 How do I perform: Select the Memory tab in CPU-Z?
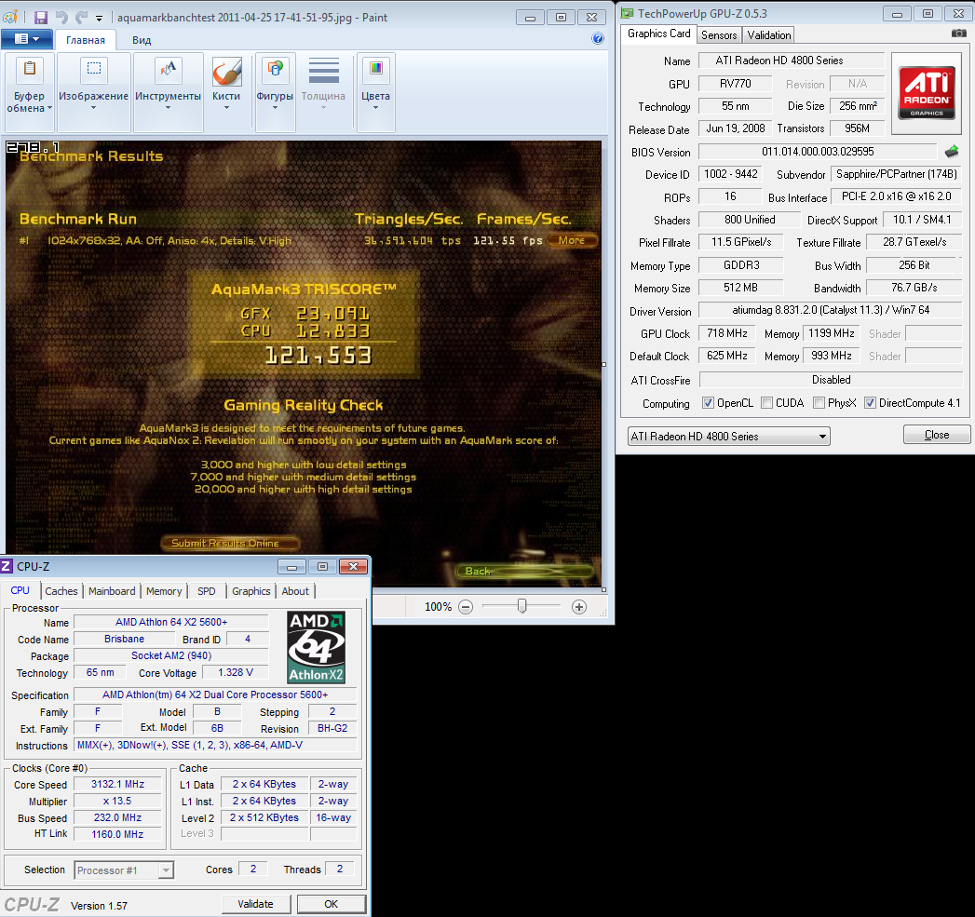click(164, 590)
